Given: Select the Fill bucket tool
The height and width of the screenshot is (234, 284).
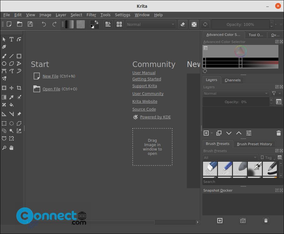Looking at the screenshot, I should [x=12, y=105].
